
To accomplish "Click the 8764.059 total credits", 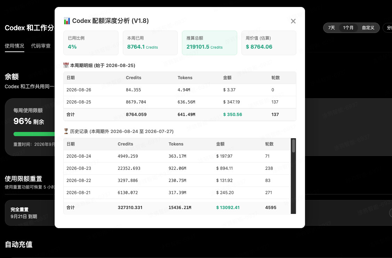I will coord(136,115).
